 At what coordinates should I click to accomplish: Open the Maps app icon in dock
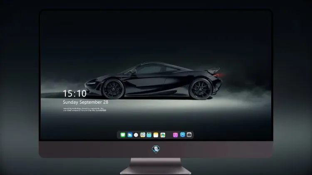click(143, 135)
